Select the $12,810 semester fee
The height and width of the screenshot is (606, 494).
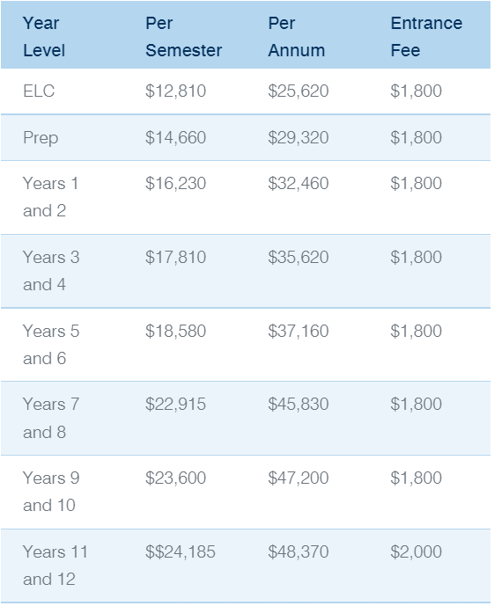(175, 91)
